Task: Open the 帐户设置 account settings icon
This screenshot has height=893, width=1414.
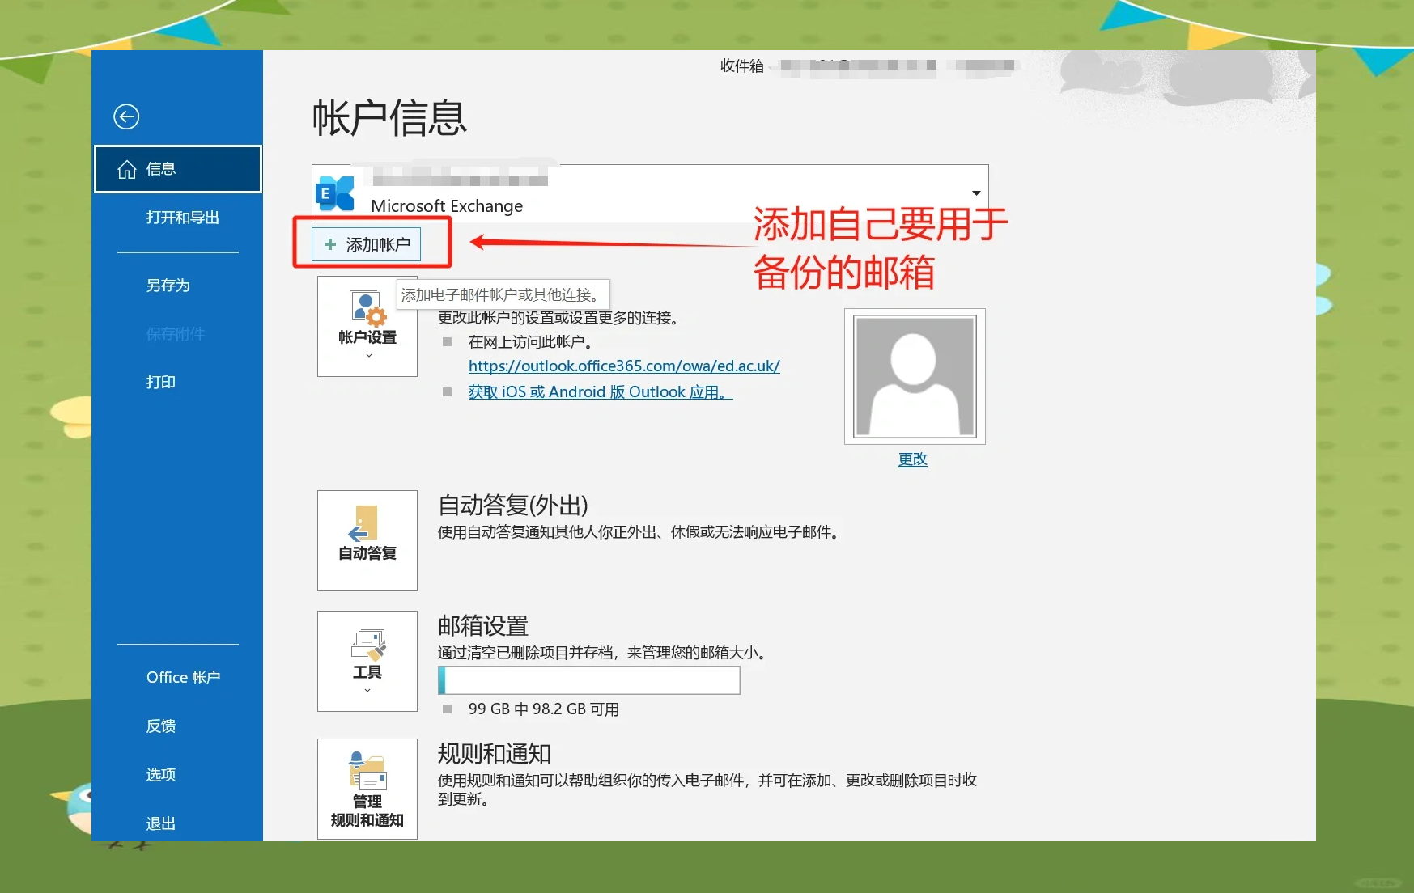Action: (x=367, y=308)
